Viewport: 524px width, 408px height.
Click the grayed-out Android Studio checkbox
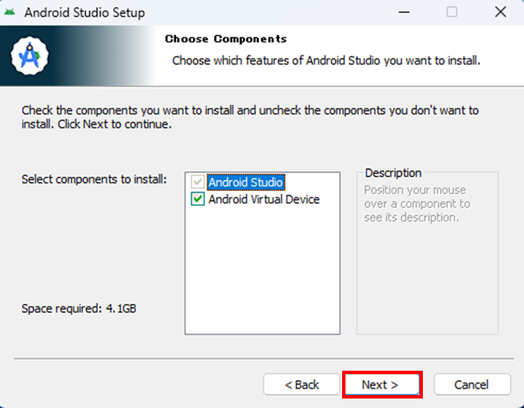click(x=198, y=182)
